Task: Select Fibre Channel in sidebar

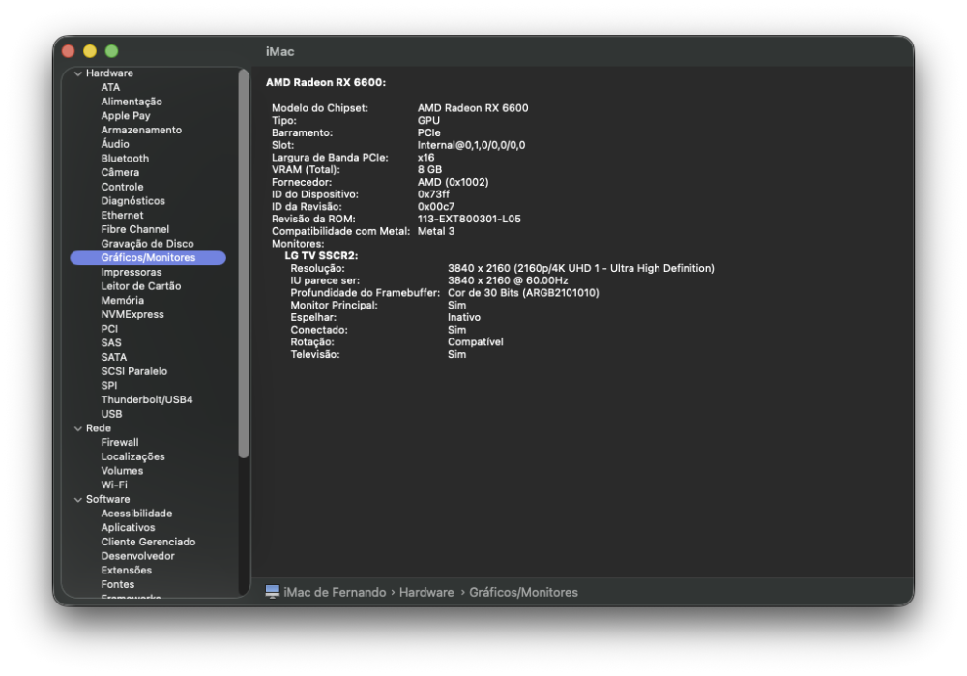Action: click(135, 229)
